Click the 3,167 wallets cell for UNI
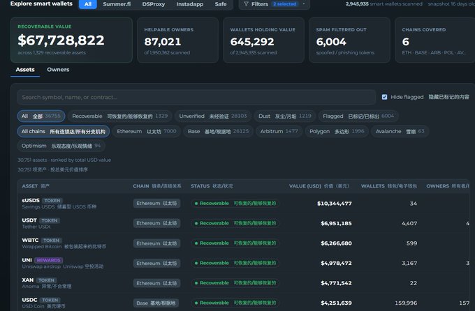 [x=409, y=263]
